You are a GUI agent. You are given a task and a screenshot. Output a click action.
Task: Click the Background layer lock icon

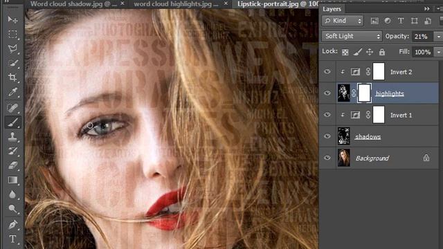(x=426, y=158)
